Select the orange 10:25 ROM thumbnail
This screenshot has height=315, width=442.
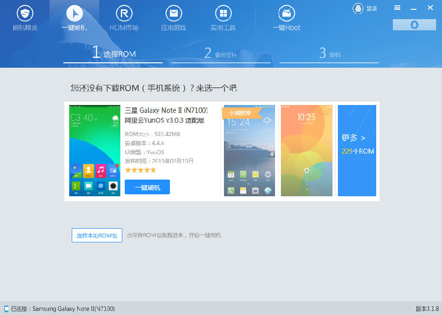tap(306, 151)
